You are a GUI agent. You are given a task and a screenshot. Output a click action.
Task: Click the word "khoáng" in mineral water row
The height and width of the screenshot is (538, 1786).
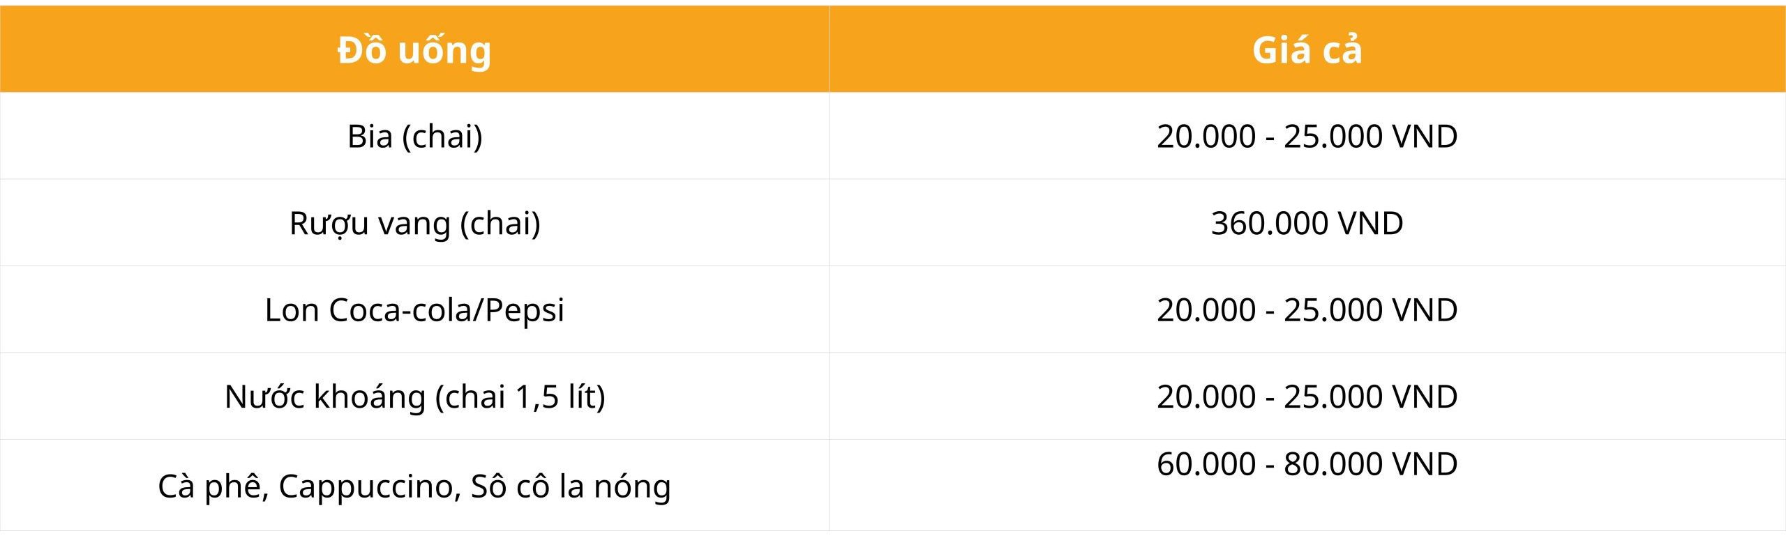[369, 397]
